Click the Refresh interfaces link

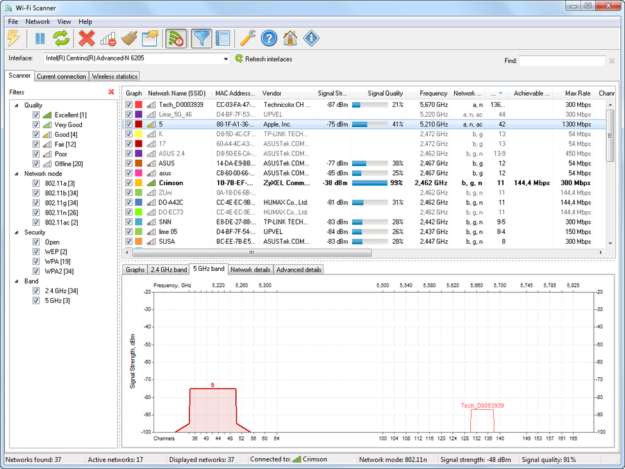click(269, 59)
